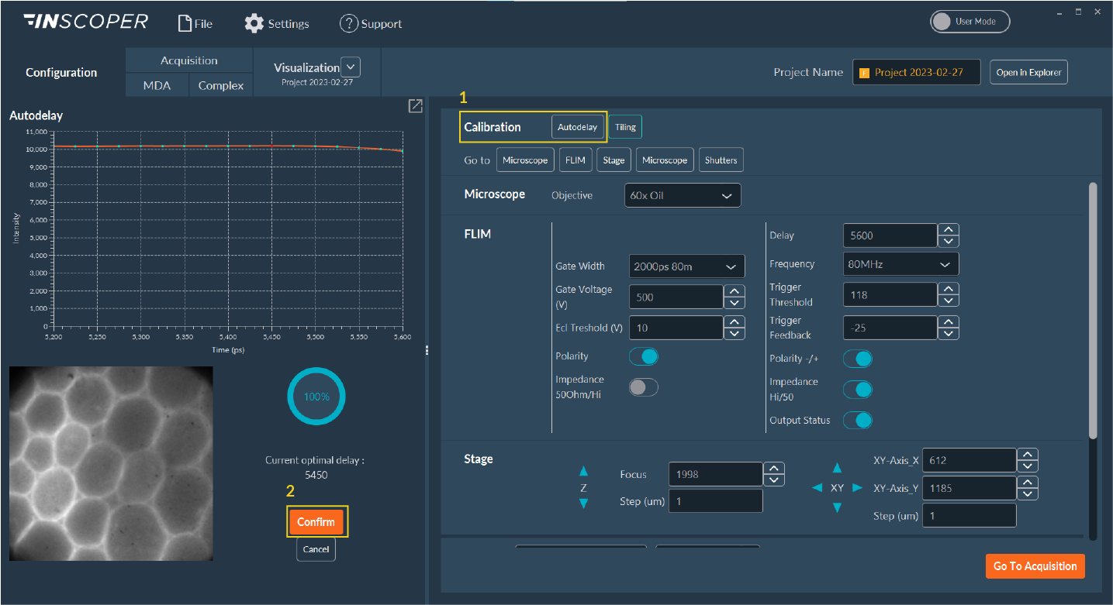Screen dimensions: 1113x605
Task: Confirm the current optimal delay
Action: coord(316,521)
